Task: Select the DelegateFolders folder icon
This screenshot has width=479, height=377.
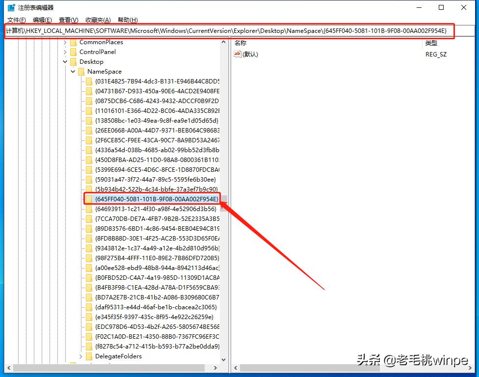Action: click(89, 356)
